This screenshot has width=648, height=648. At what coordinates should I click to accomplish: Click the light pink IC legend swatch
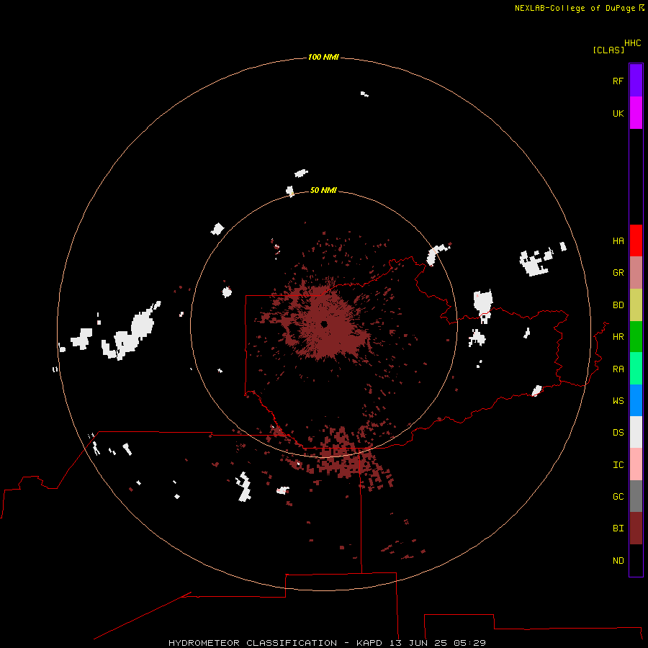636,464
